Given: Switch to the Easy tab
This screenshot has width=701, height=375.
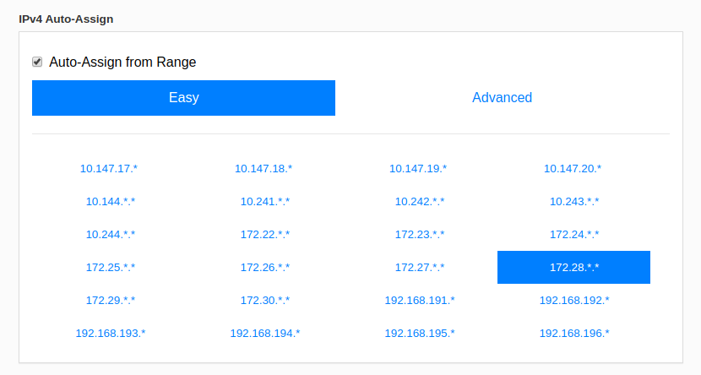Looking at the screenshot, I should pos(184,98).
